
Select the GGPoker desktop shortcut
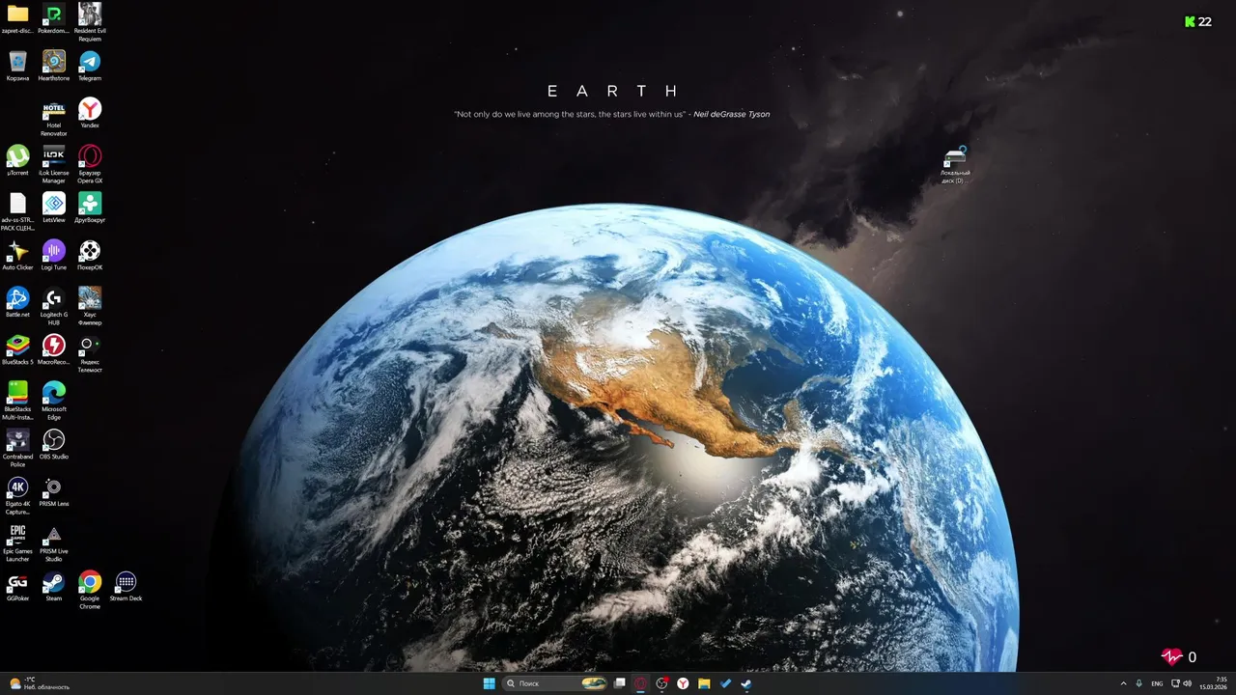17,586
